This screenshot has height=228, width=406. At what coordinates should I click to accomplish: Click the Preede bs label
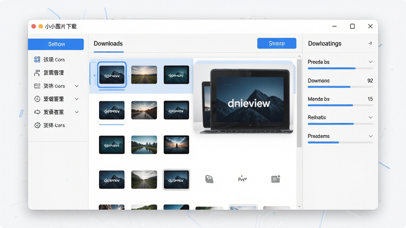(318, 62)
